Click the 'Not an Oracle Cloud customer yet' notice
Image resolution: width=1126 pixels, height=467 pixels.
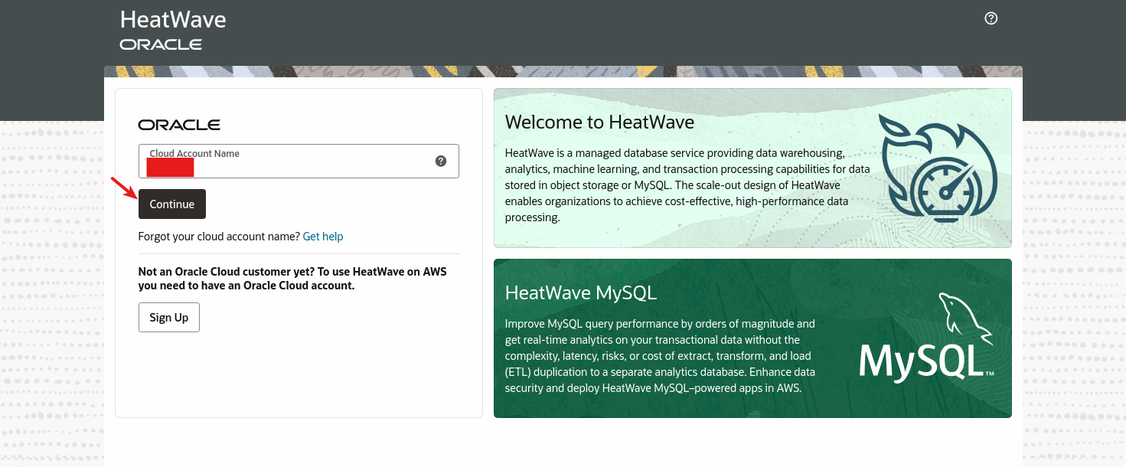292,279
